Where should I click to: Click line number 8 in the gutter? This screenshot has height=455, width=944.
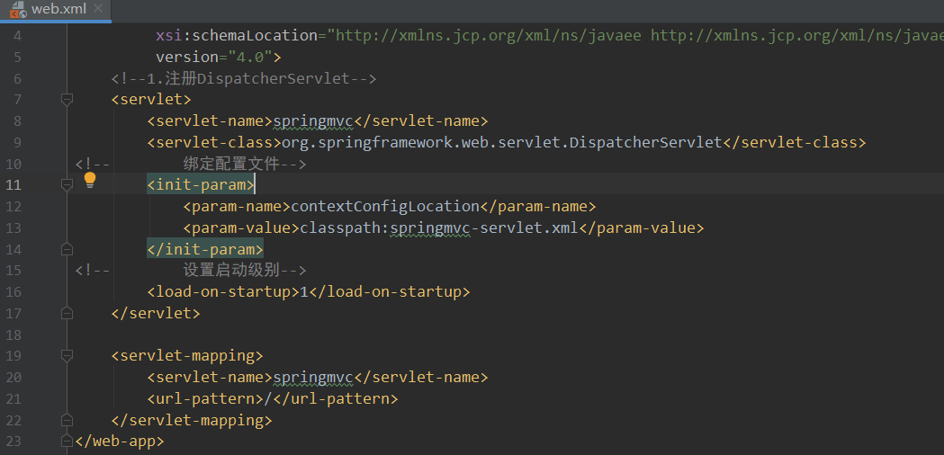pyautogui.click(x=16, y=121)
